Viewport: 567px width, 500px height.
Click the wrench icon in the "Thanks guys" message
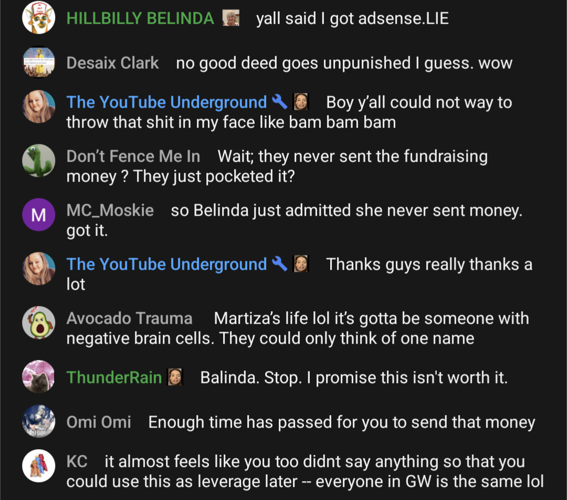click(x=279, y=264)
